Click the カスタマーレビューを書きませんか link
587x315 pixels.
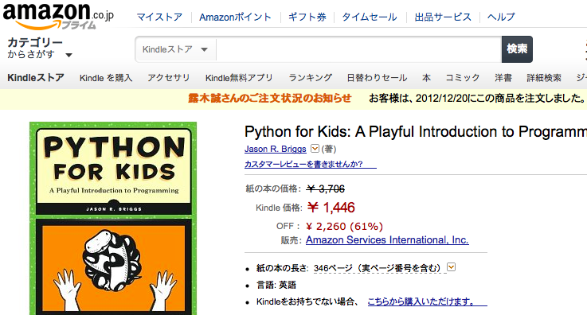tap(311, 164)
